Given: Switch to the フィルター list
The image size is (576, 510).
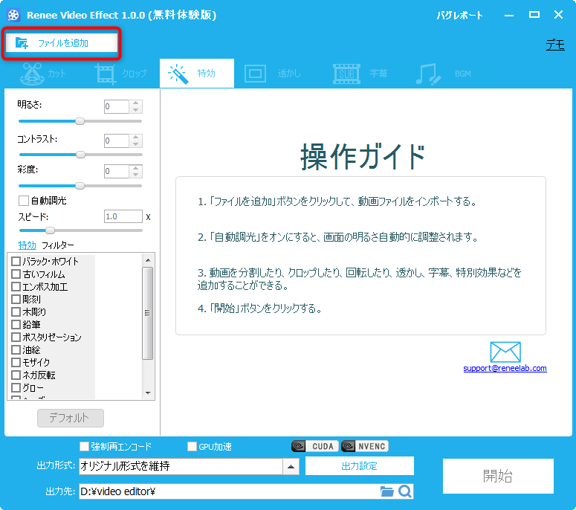Looking at the screenshot, I should point(58,245).
